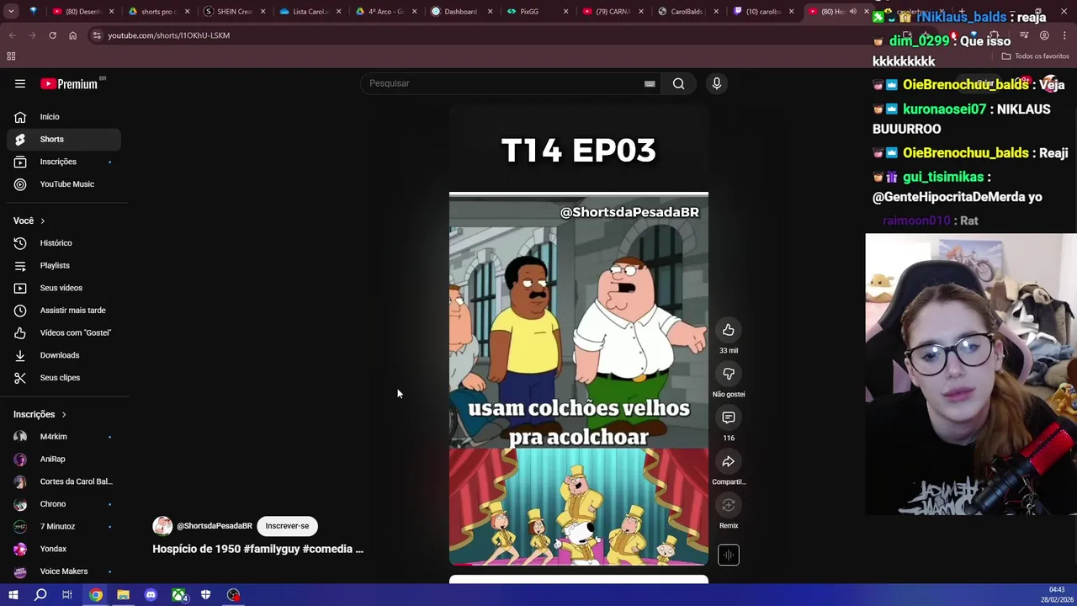Open YouTube Music from sidebar
The image size is (1077, 606).
64,184
